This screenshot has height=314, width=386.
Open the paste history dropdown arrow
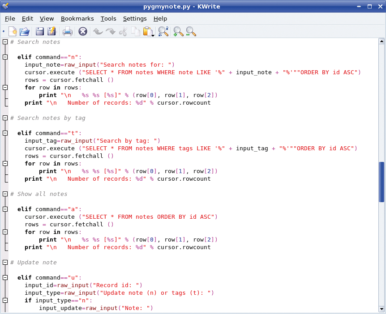(153, 36)
